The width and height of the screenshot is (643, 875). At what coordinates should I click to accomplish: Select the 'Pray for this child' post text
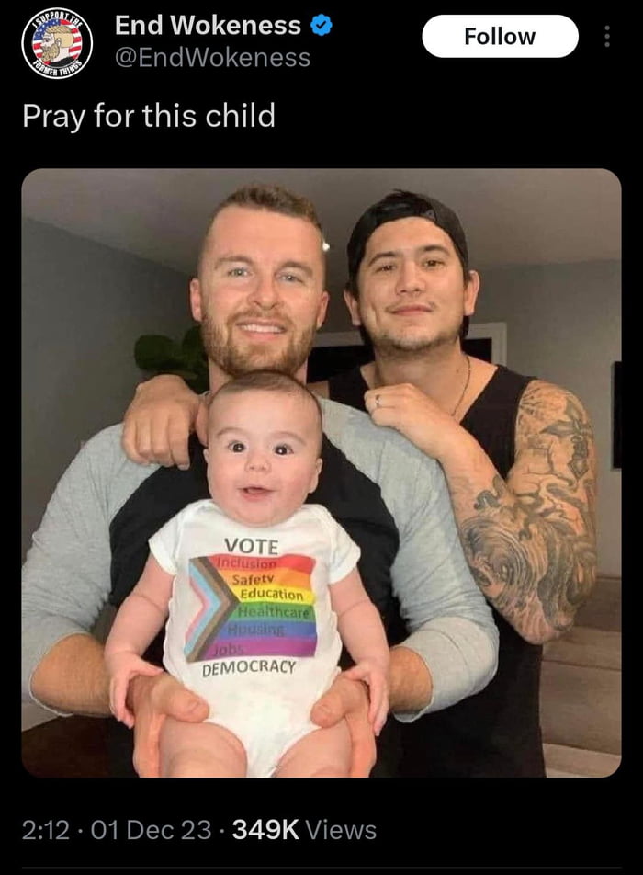coord(149,116)
